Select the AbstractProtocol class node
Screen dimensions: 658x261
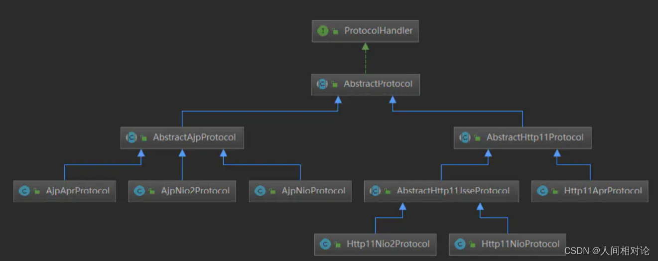pos(378,84)
